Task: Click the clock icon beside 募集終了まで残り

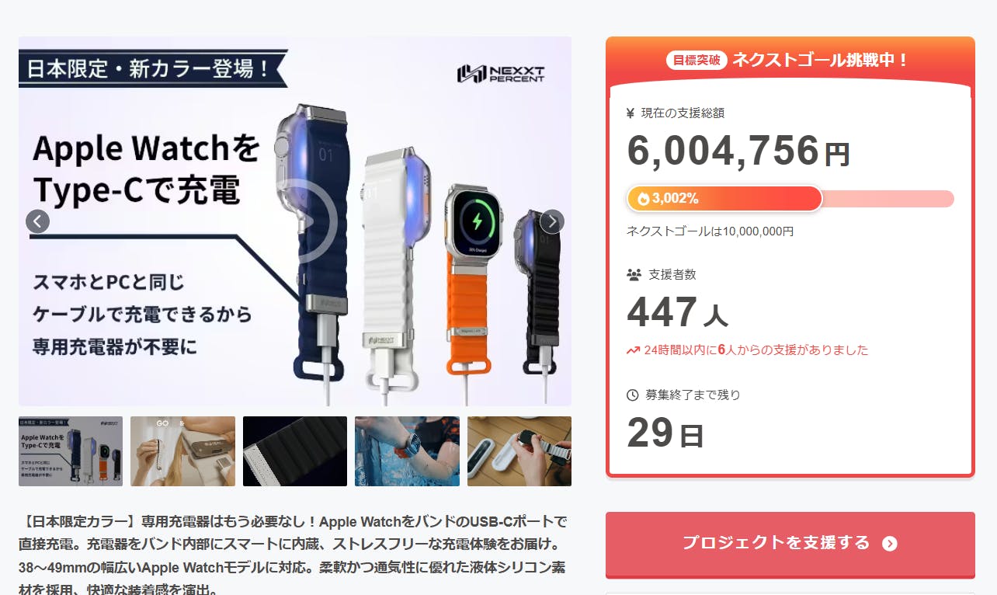Action: tap(632, 395)
